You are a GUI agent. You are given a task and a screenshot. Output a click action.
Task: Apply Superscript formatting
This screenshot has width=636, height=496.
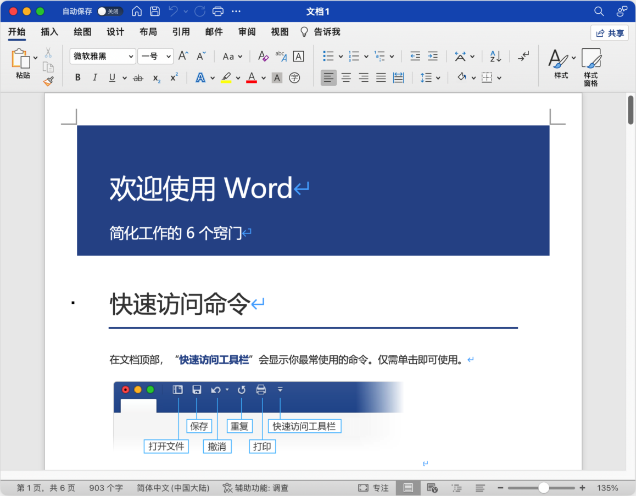(x=173, y=77)
